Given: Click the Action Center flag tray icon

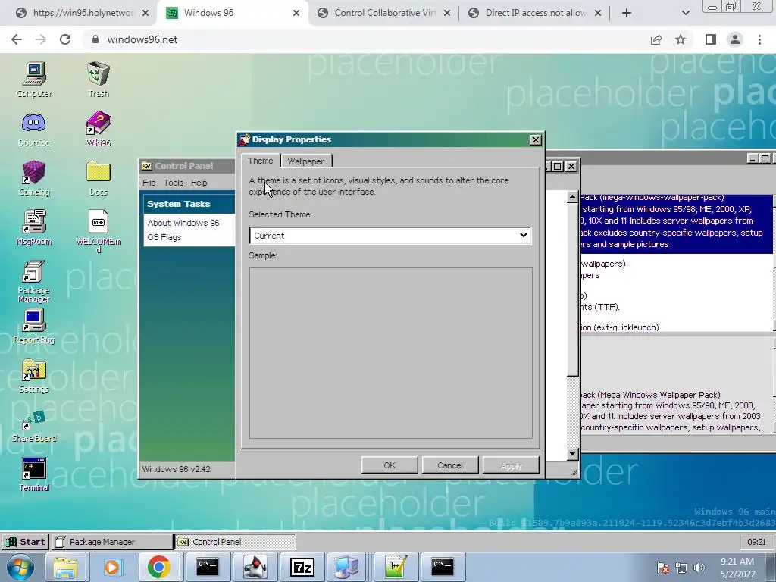Looking at the screenshot, I should [663, 568].
